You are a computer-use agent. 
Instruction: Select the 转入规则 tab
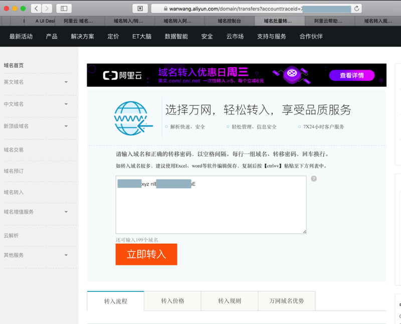(230, 301)
